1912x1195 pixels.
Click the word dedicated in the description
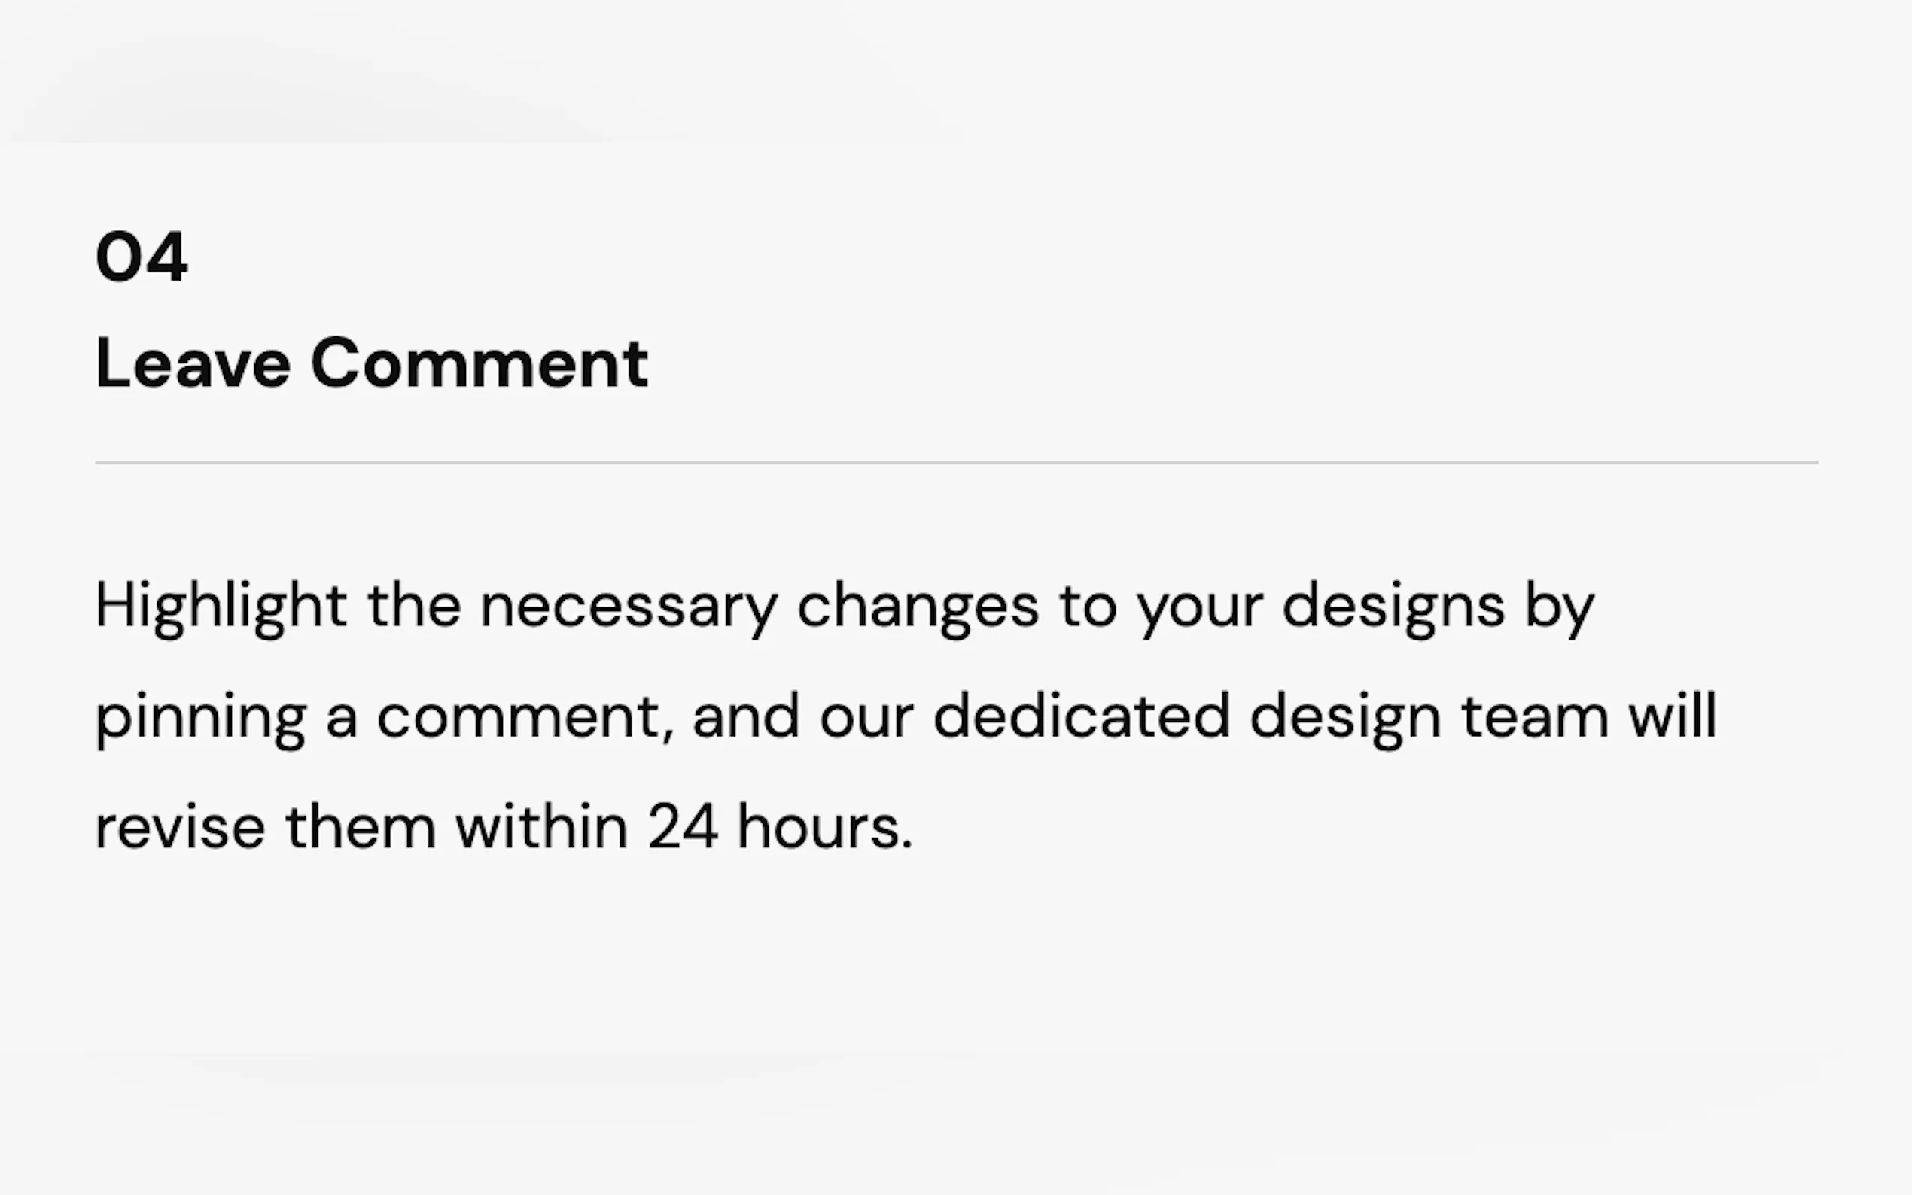[1081, 717]
